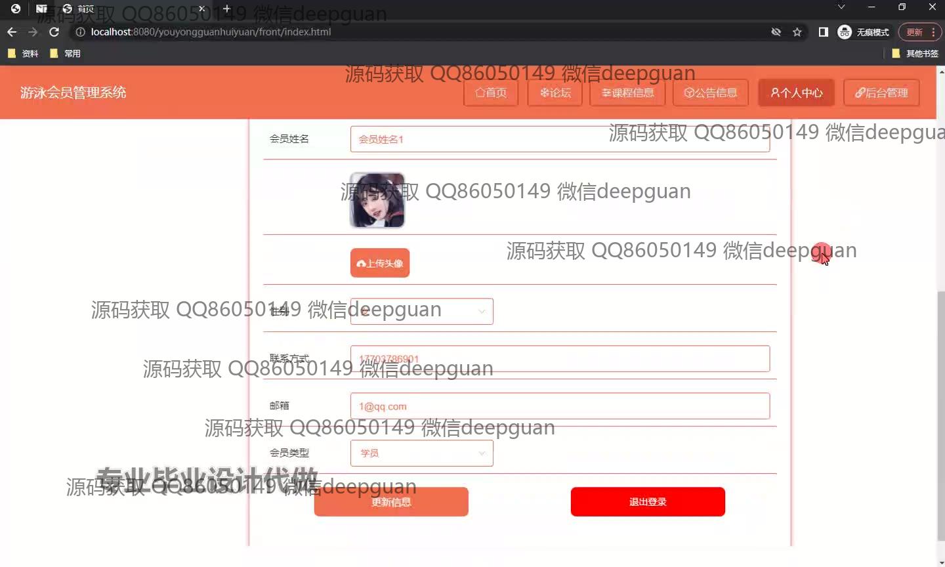Screen dimensions: 945x567
Task: Click the browser back arrow
Action: point(12,31)
